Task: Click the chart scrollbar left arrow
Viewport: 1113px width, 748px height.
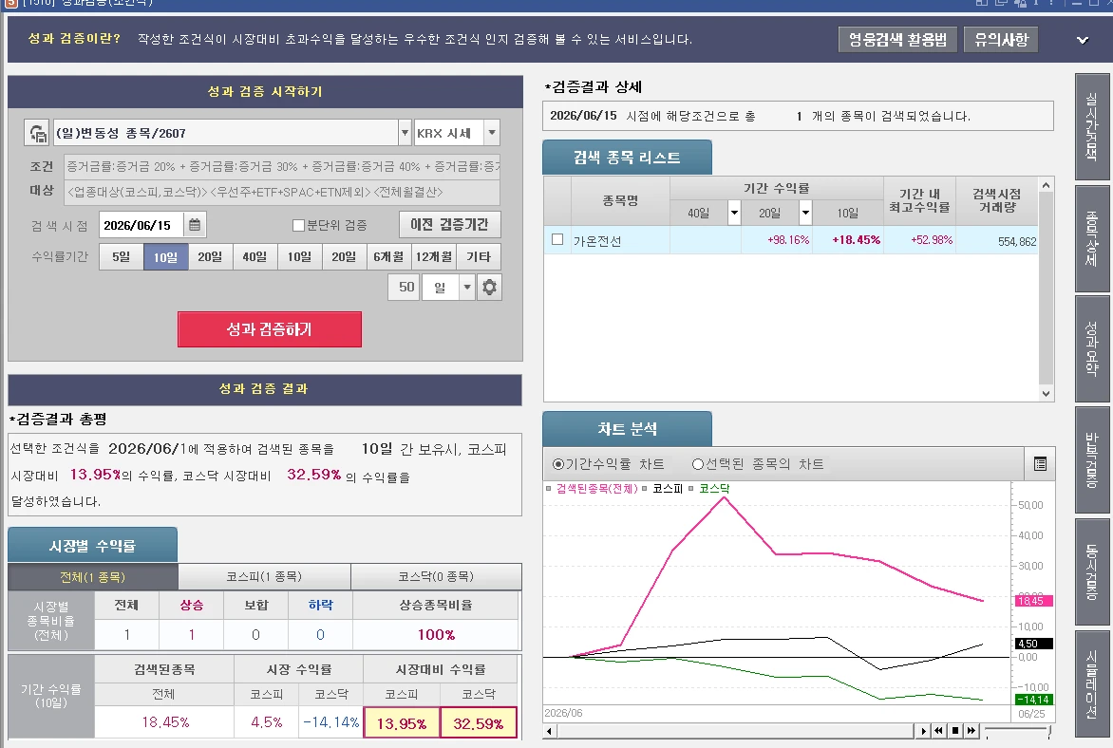Action: 550,731
